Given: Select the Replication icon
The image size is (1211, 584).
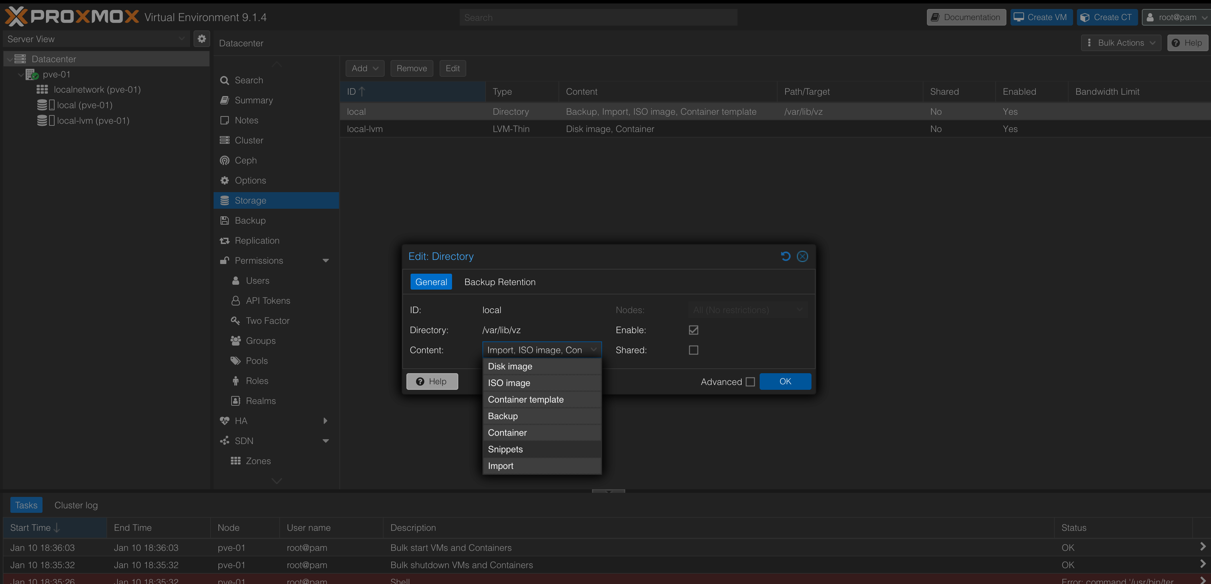Looking at the screenshot, I should coord(225,240).
